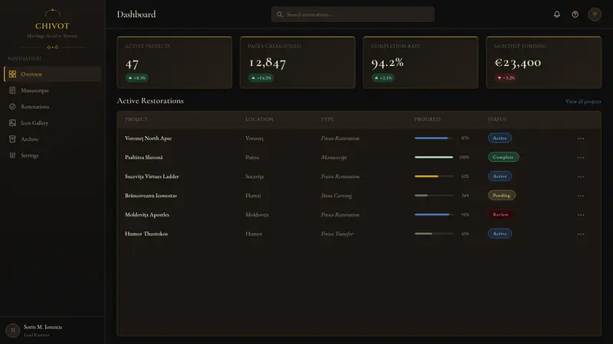Click the Chivot logo emblem
The image size is (613, 344).
52,13
